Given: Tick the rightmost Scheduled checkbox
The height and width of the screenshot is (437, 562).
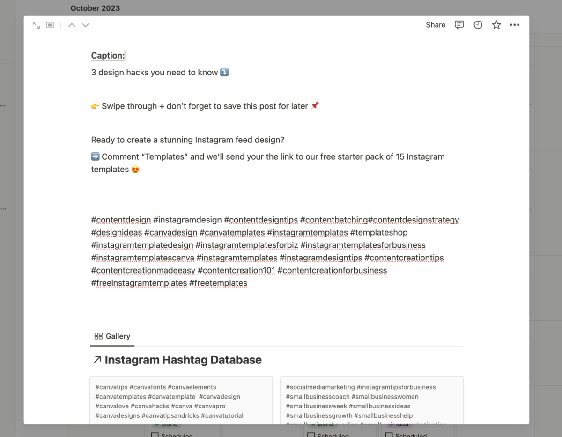Looking at the screenshot, I should coord(389,435).
